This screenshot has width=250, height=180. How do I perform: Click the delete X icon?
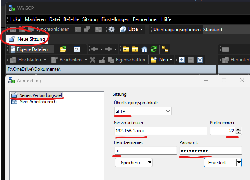tap(93, 60)
